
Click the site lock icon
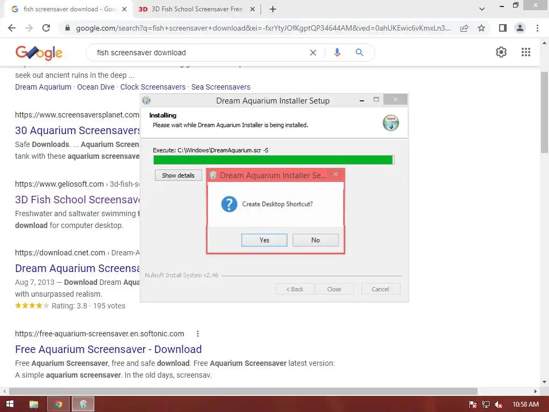tap(68, 28)
